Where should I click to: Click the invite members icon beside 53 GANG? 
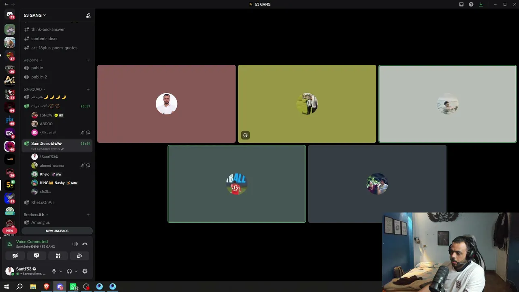[88, 15]
